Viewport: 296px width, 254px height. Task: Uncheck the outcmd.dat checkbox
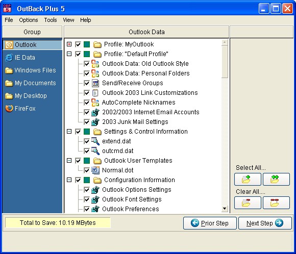(87, 151)
